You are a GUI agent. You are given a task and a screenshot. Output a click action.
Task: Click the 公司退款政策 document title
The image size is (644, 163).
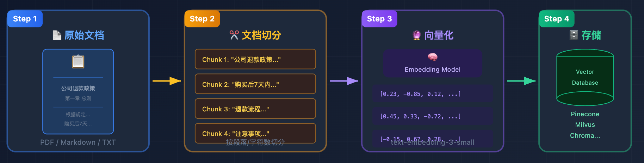click(78, 88)
